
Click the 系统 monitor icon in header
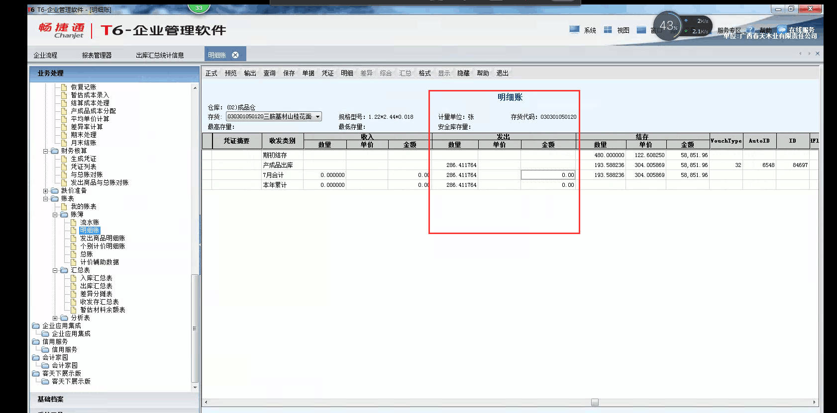tap(574, 30)
